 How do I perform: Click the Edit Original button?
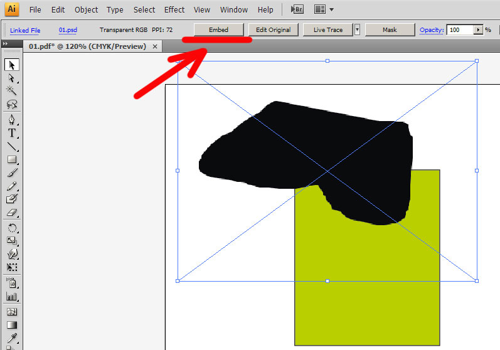(x=274, y=29)
